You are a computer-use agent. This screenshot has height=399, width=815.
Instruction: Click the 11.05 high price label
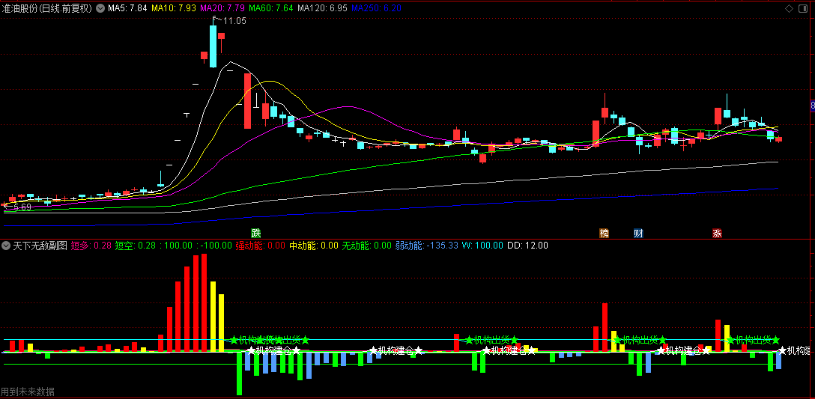235,21
